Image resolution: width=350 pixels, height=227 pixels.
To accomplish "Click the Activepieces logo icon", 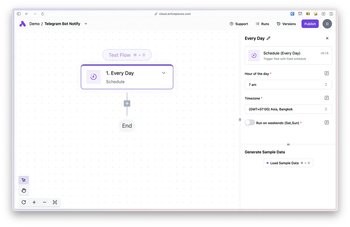I will [x=23, y=24].
